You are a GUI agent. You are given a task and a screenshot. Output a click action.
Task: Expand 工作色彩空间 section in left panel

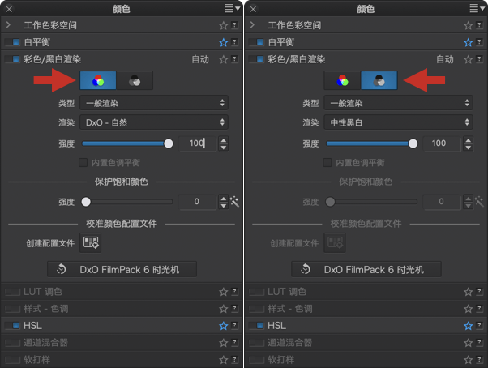pos(8,24)
